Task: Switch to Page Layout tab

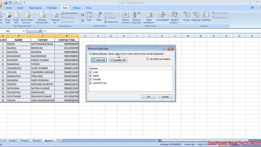Action: tap(35, 8)
